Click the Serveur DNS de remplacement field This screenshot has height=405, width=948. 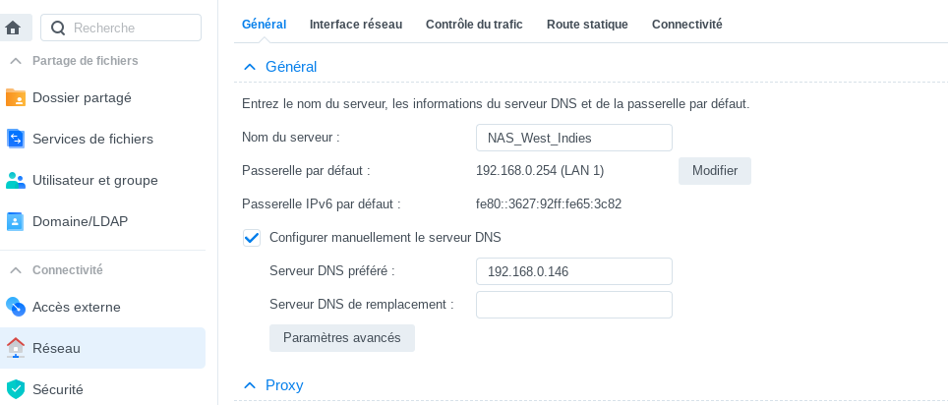pos(573,305)
